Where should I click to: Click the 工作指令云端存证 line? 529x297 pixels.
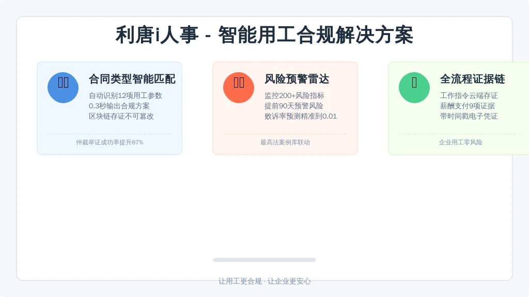pos(469,95)
